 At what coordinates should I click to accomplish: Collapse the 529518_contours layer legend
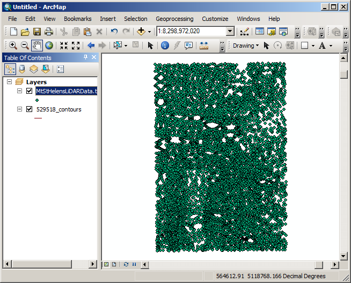pos(20,109)
